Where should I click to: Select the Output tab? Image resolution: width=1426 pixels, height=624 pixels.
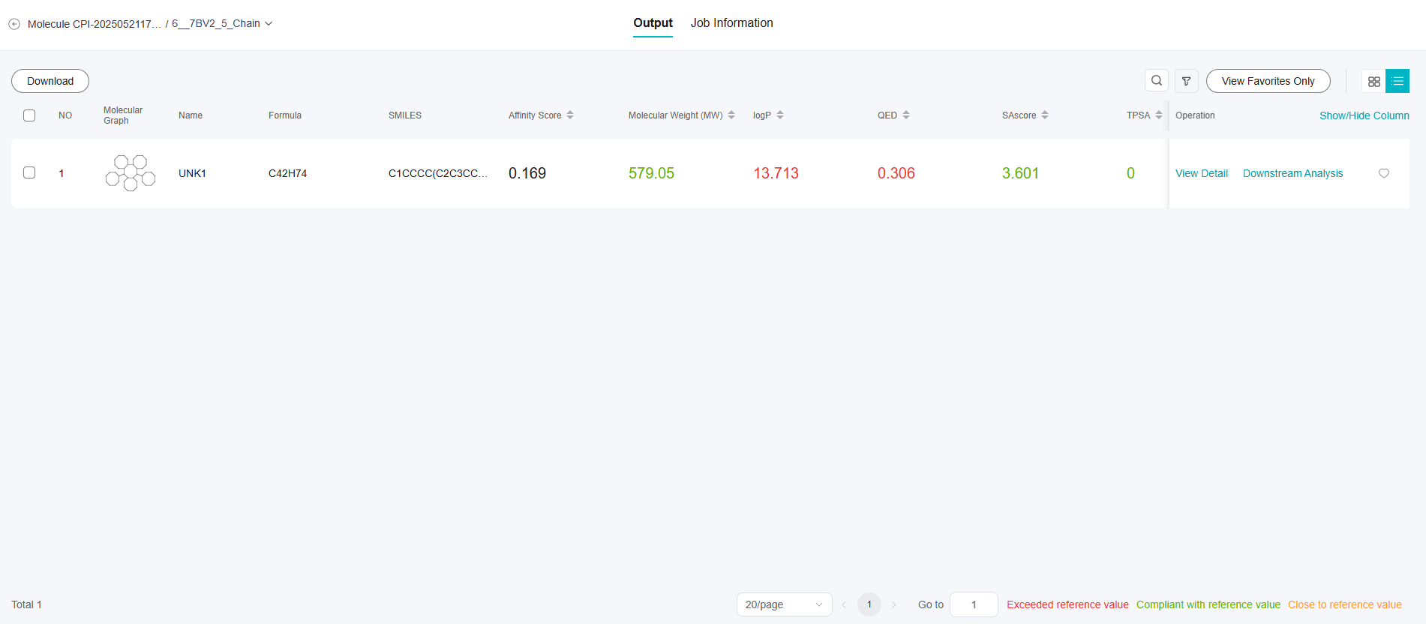click(x=653, y=23)
